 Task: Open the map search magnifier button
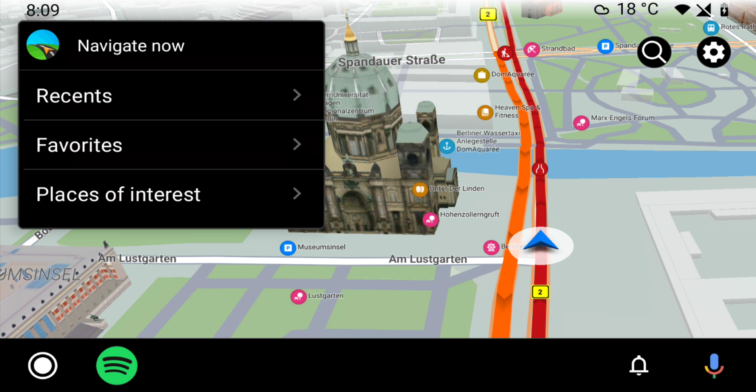[654, 52]
